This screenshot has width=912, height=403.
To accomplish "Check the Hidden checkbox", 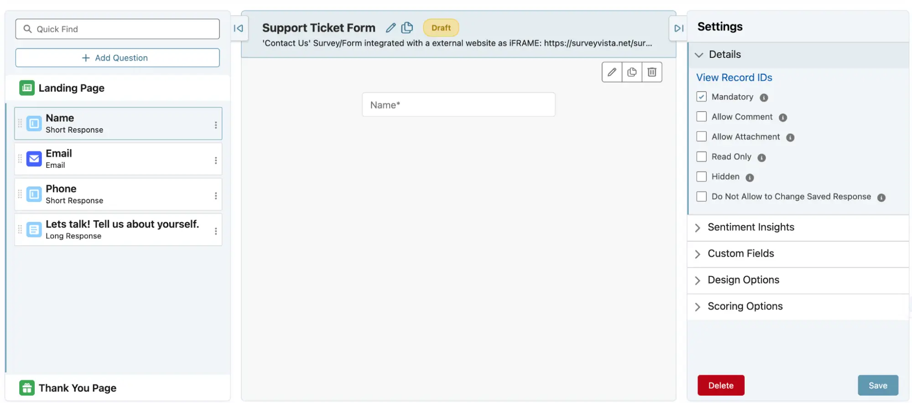I will pos(701,176).
